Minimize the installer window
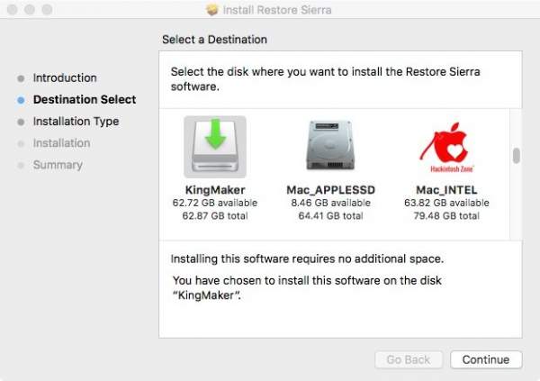 click(31, 10)
